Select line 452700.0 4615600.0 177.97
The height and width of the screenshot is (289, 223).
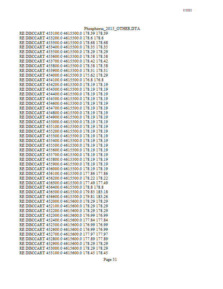(64, 234)
